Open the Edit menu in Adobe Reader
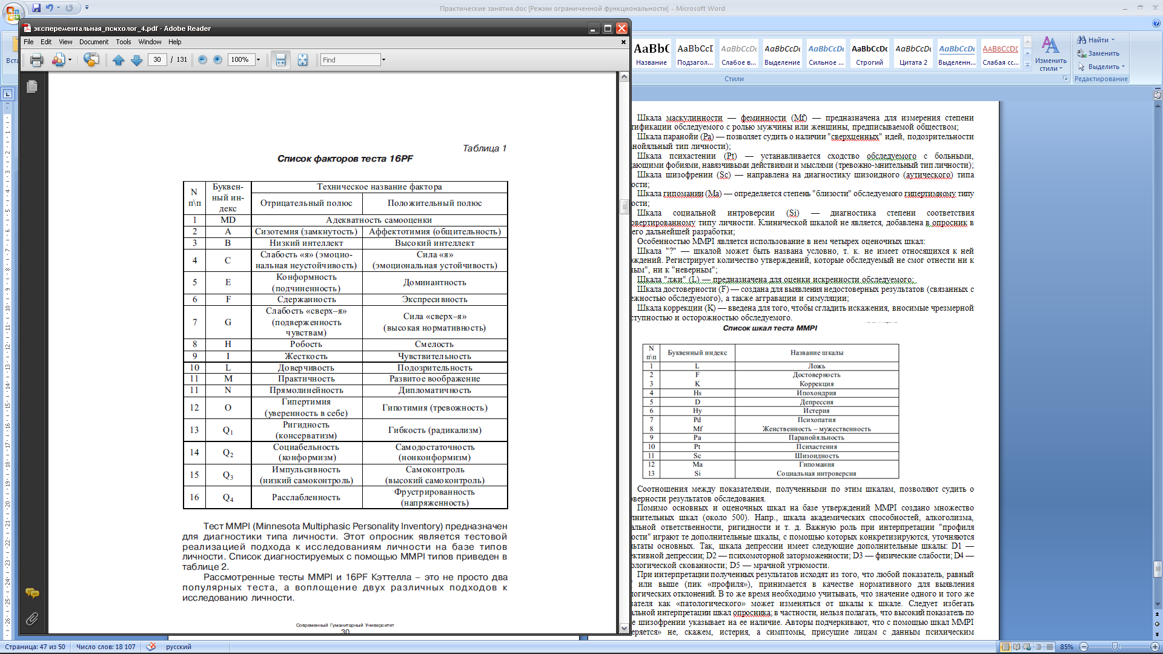This screenshot has height=654, width=1163. (x=46, y=42)
